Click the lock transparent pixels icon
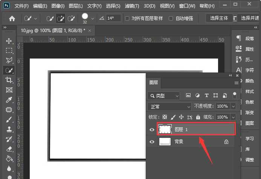The image size is (261, 179). 164,117
